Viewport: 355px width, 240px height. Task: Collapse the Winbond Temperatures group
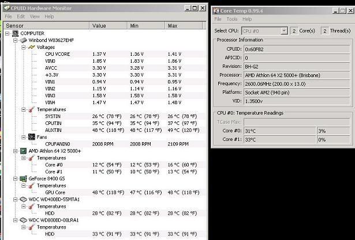point(24,109)
